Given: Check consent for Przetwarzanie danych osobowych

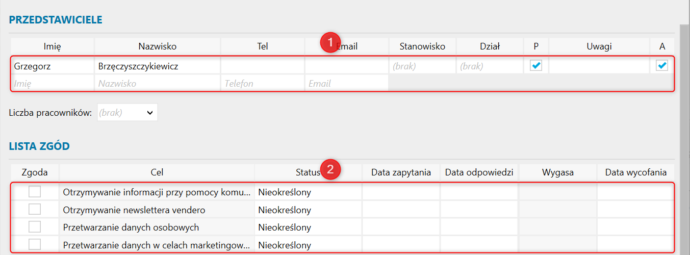Looking at the screenshot, I should coord(35,227).
